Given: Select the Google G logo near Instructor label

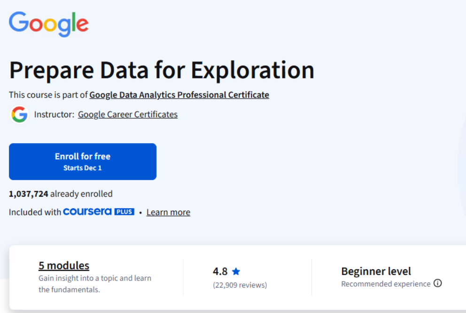Looking at the screenshot, I should [19, 114].
